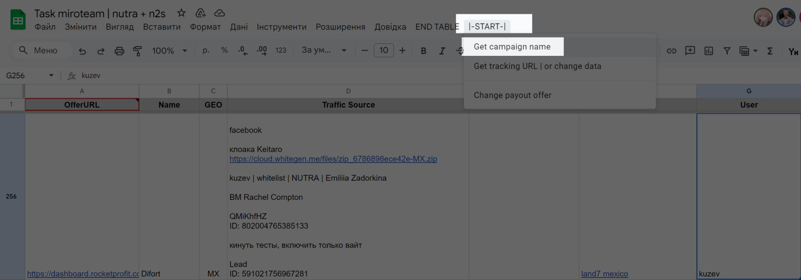Click the Traffic Source header cell

pyautogui.click(x=349, y=105)
